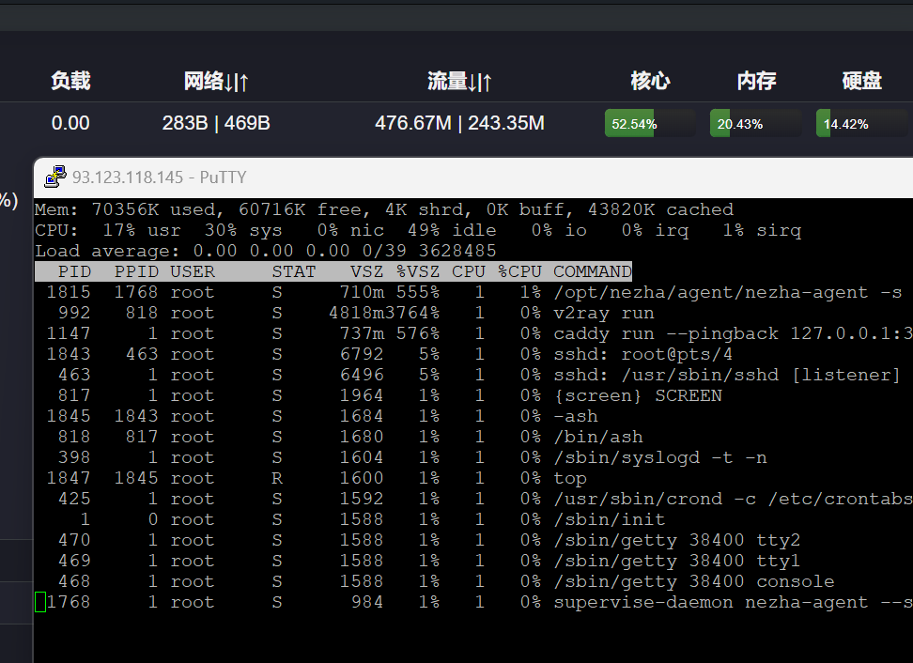Click the /bin/ash process row
Image resolution: width=913 pixels, height=663 pixels.
(x=473, y=438)
